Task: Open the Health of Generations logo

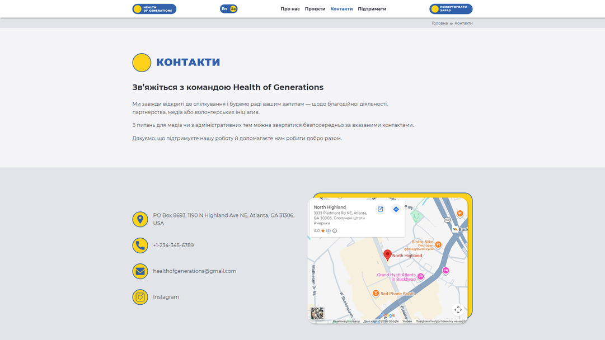Action: pos(154,9)
